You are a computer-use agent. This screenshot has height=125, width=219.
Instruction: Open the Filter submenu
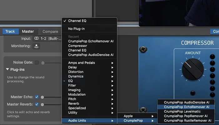point(89,86)
